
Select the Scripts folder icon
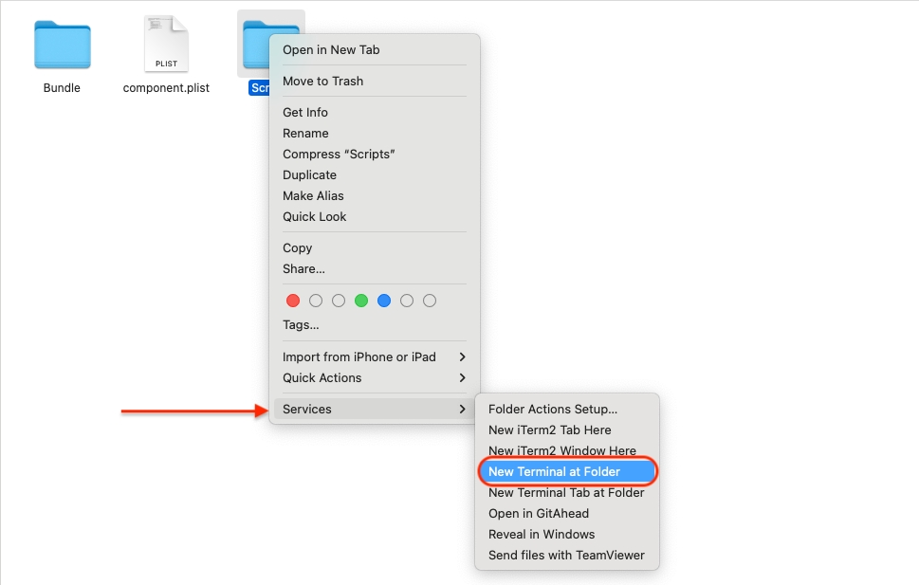click(x=254, y=46)
